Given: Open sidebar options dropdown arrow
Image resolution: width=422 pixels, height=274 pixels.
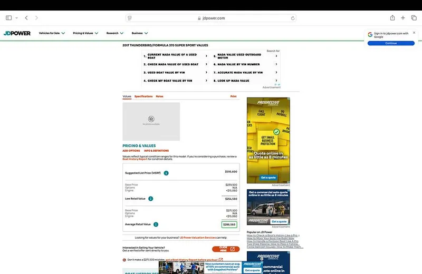Looking at the screenshot, I should tap(17, 18).
